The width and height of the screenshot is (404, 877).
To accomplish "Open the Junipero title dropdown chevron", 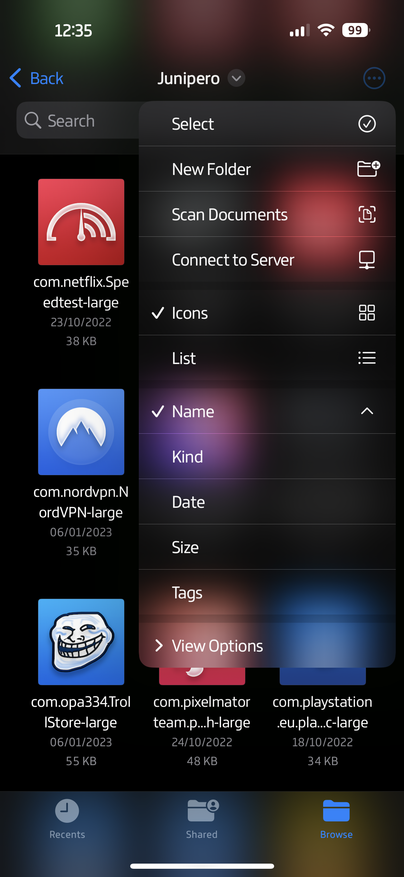I will [x=236, y=78].
